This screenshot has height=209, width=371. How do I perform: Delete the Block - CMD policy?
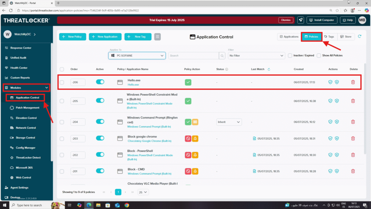point(353,171)
